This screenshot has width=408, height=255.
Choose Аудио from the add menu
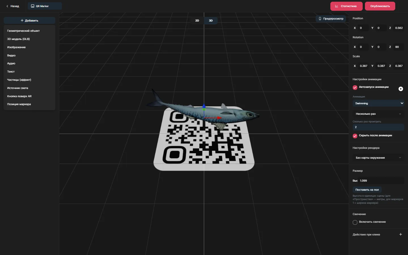pos(29,63)
